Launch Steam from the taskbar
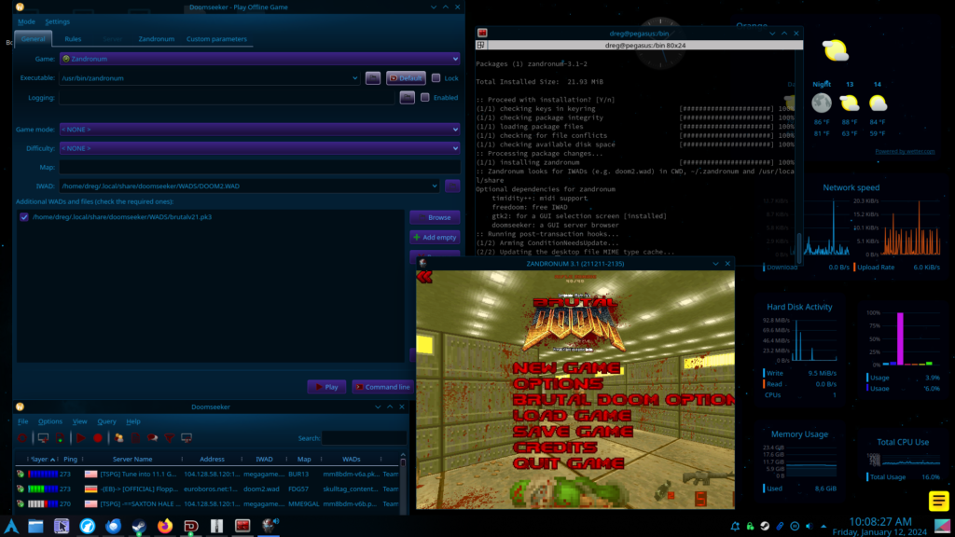 (x=139, y=526)
